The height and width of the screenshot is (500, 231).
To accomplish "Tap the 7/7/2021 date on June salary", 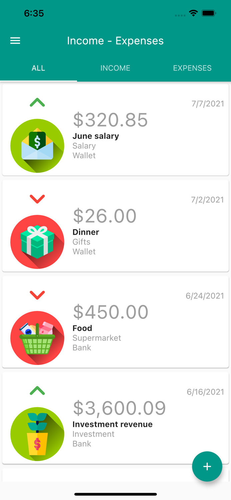I will pyautogui.click(x=207, y=103).
